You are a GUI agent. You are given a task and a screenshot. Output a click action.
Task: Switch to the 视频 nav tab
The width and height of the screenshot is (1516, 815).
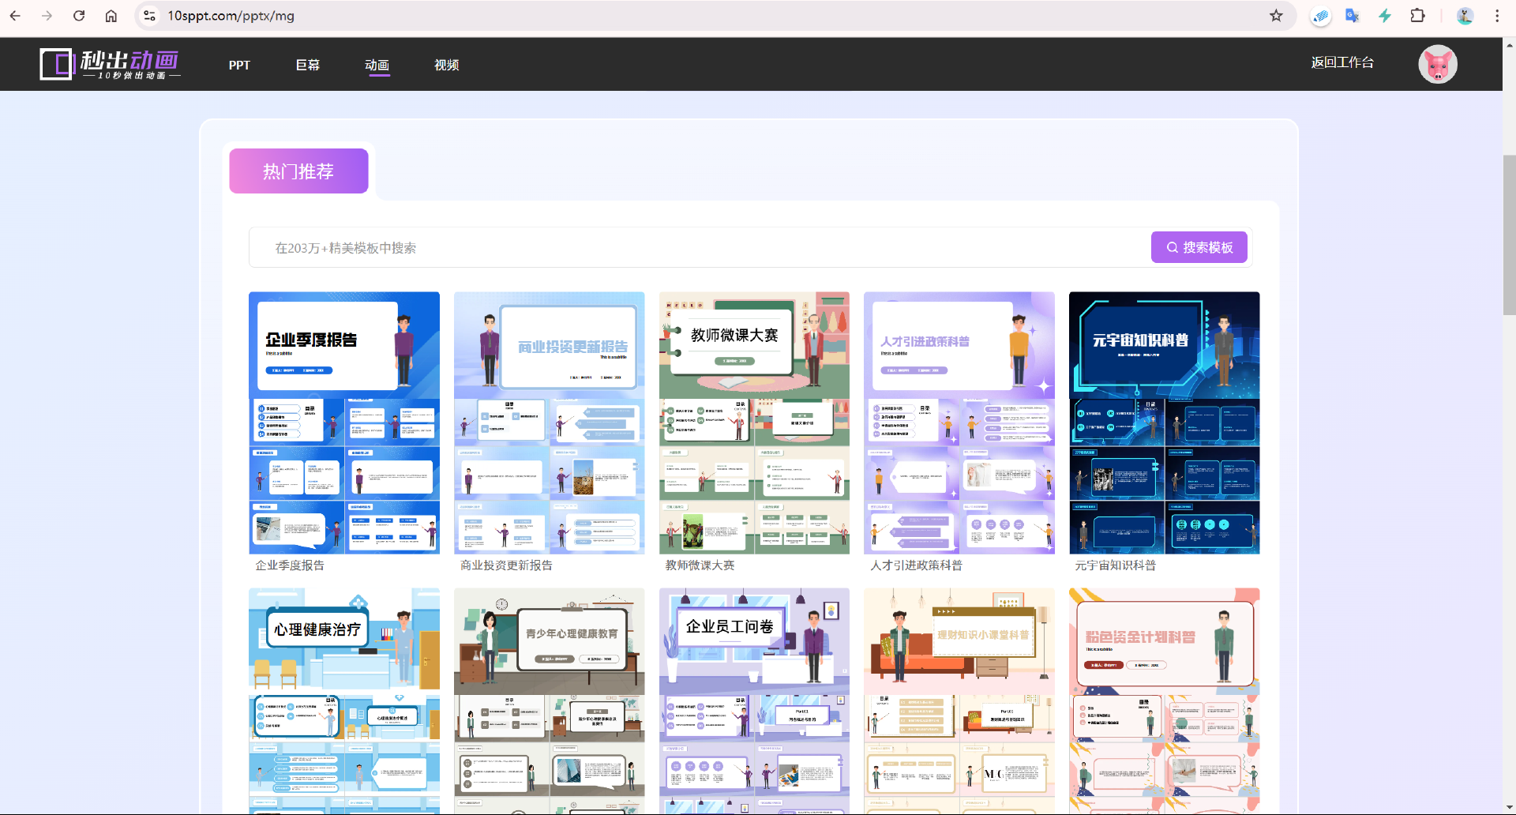click(446, 65)
